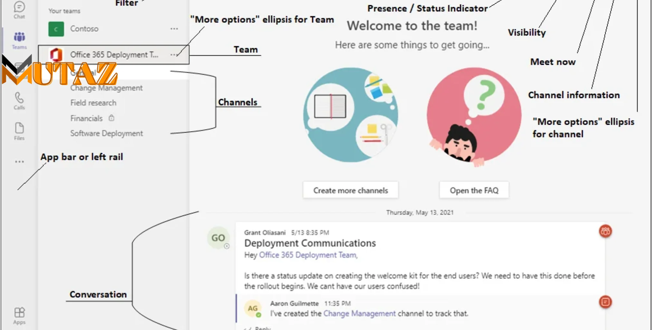The image size is (652, 330).
Task: Click Grant Oliasani's GO avatar
Action: [x=218, y=238]
